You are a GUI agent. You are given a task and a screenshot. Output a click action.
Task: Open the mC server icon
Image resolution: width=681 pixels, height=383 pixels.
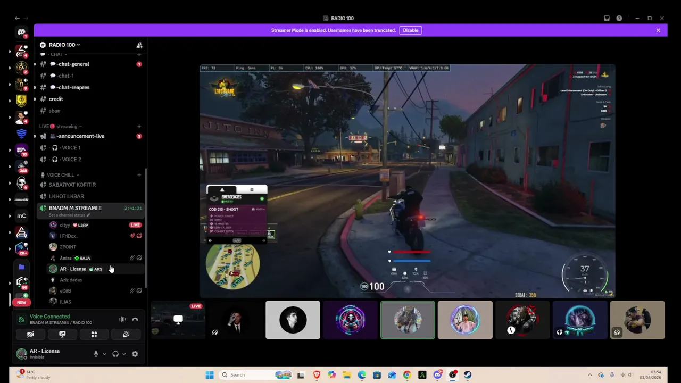[21, 215]
